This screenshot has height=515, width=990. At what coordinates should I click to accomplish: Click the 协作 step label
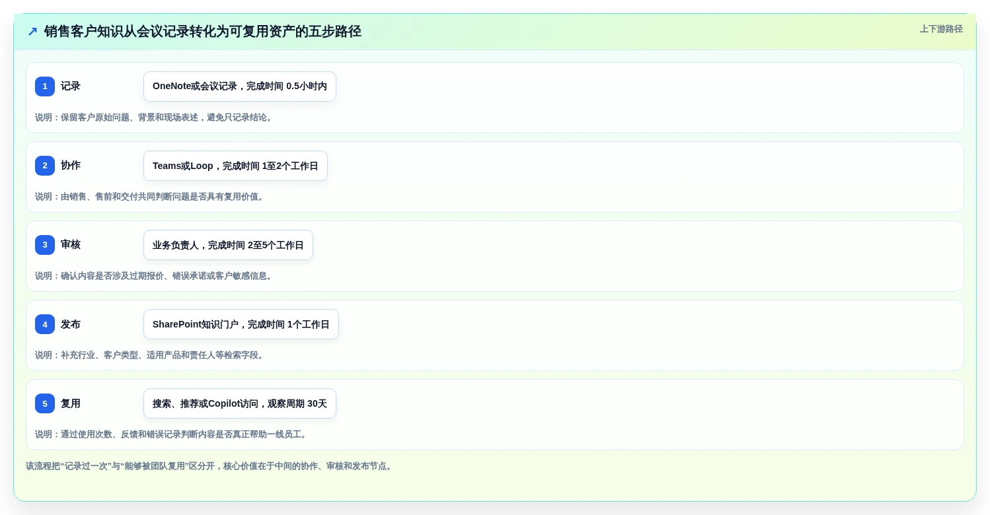click(71, 166)
